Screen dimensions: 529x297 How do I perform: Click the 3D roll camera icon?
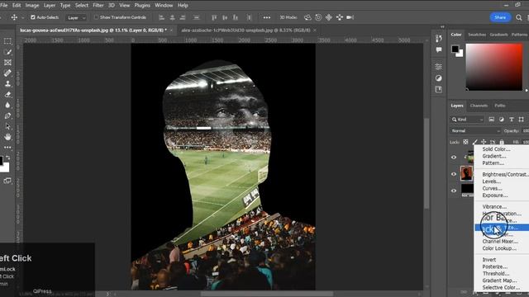point(318,17)
